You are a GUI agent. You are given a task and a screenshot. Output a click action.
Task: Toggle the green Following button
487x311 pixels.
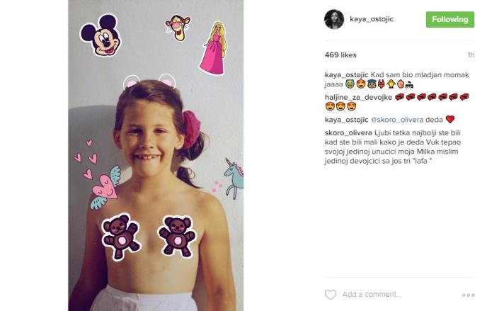(450, 19)
